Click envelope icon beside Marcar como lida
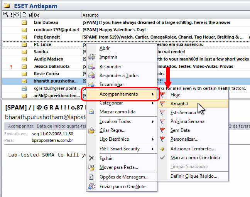 91,112
